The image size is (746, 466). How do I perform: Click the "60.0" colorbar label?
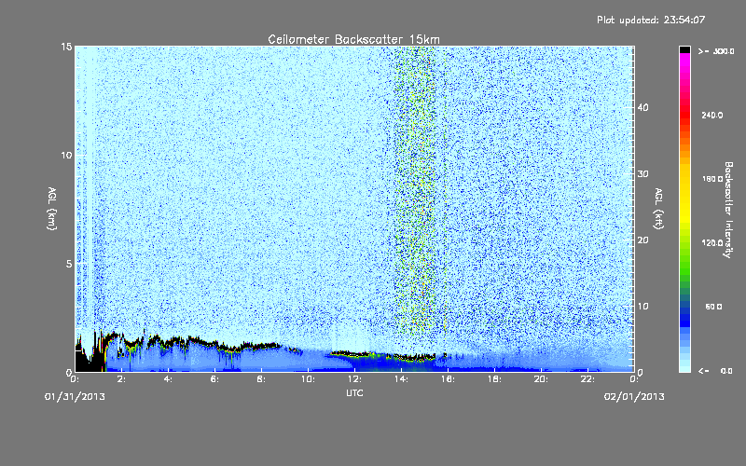[713, 307]
